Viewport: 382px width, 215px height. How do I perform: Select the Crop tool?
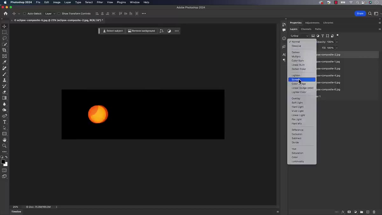[4, 50]
